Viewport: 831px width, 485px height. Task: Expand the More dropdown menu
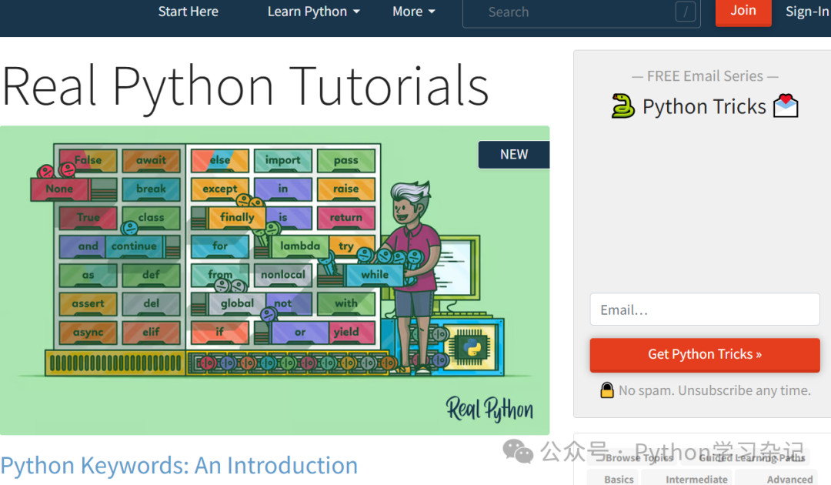point(413,12)
